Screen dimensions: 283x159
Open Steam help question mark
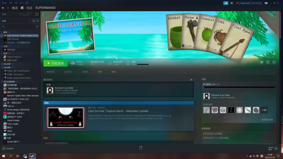(237, 3)
